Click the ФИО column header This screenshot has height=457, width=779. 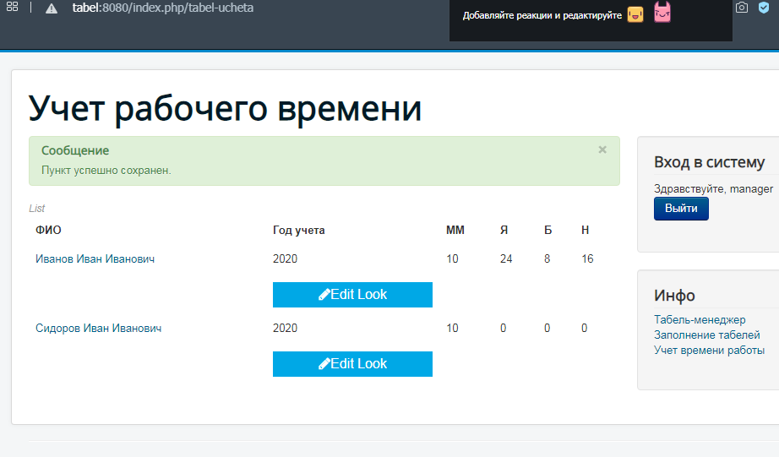point(48,231)
